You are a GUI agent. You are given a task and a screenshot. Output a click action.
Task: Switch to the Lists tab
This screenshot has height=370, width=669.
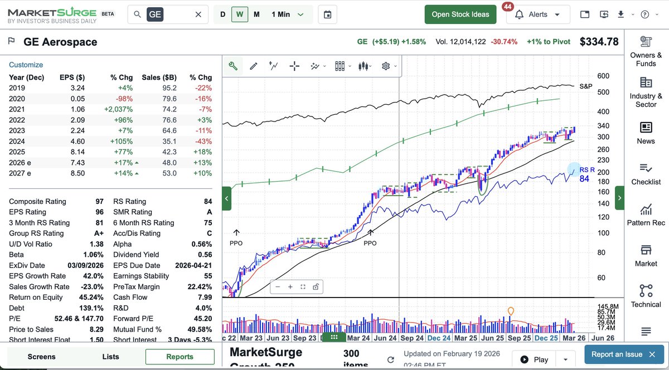click(x=111, y=357)
